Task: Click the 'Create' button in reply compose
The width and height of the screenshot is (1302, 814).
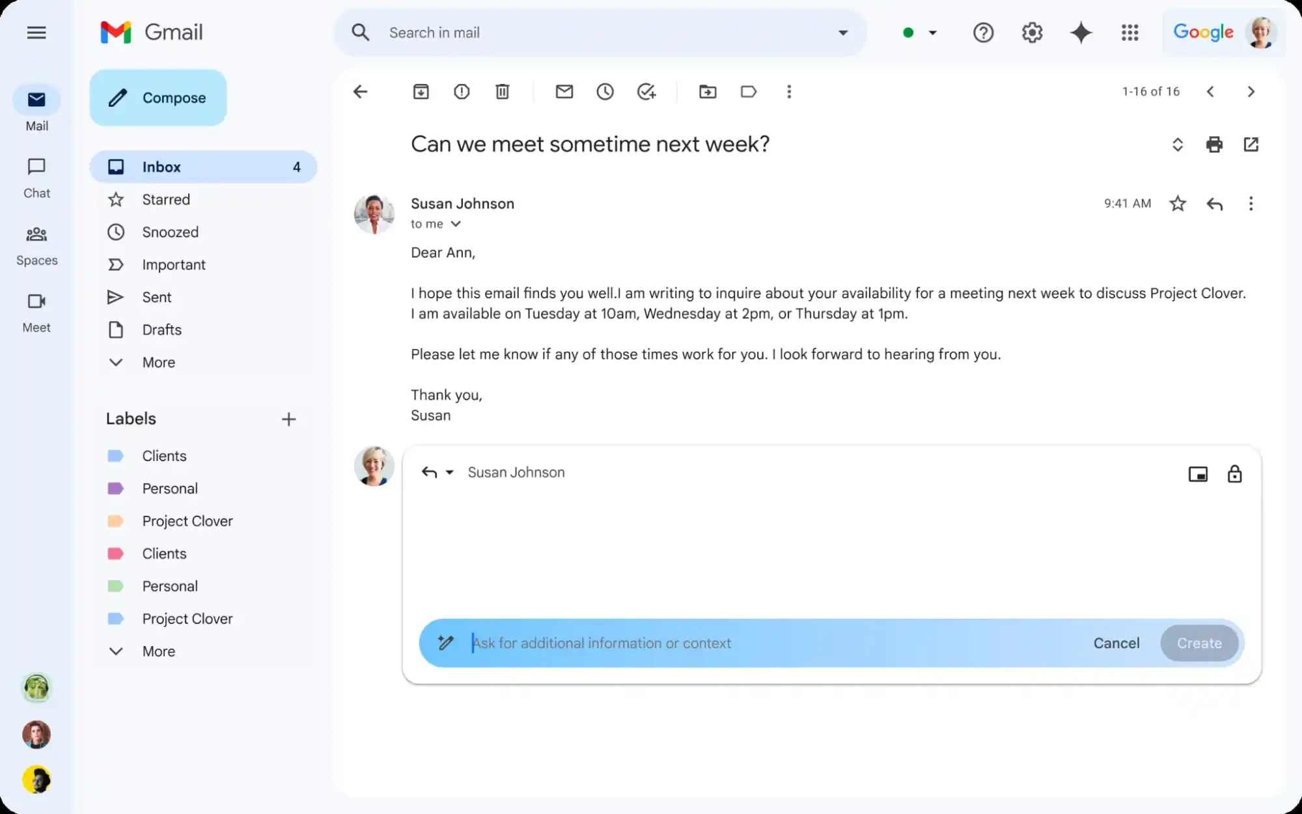Action: (1200, 642)
